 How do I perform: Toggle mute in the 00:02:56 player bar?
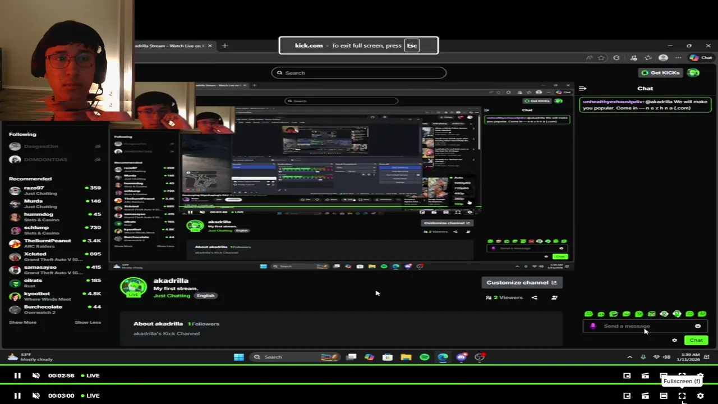[x=36, y=375]
